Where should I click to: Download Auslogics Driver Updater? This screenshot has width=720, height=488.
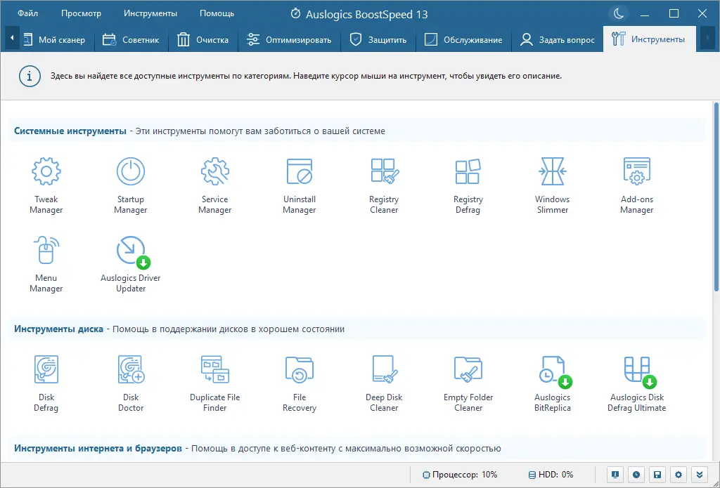tap(131, 264)
